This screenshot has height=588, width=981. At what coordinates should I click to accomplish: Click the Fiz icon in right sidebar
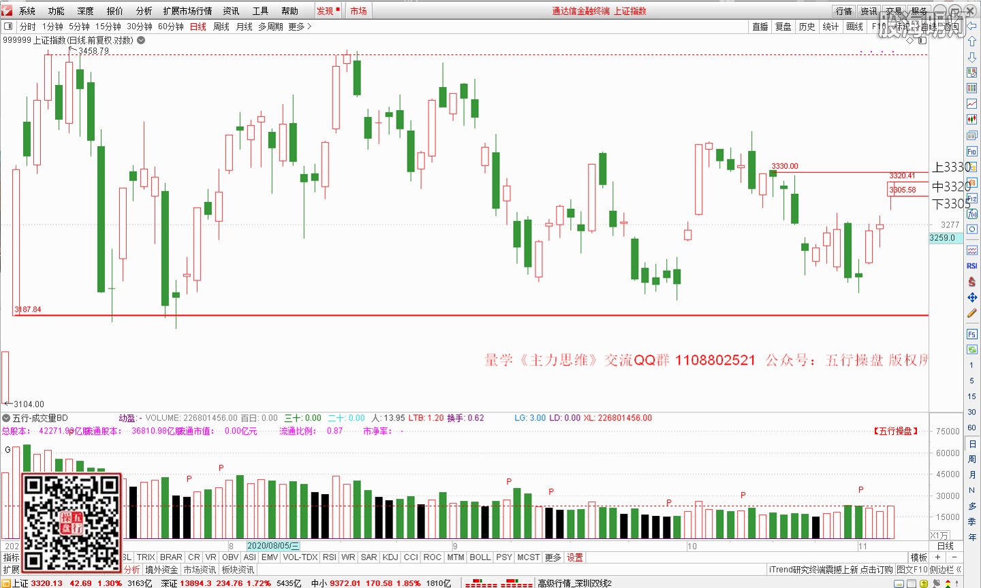[971, 198]
